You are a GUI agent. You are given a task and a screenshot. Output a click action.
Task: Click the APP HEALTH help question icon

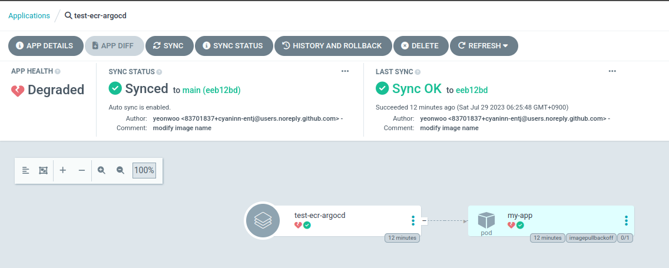pos(58,72)
